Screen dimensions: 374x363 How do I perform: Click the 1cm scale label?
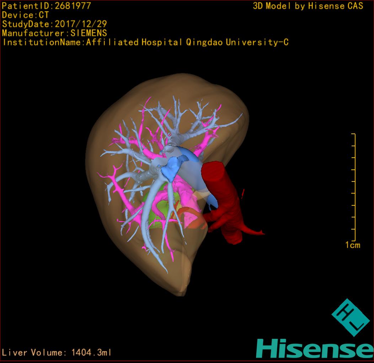352,245
